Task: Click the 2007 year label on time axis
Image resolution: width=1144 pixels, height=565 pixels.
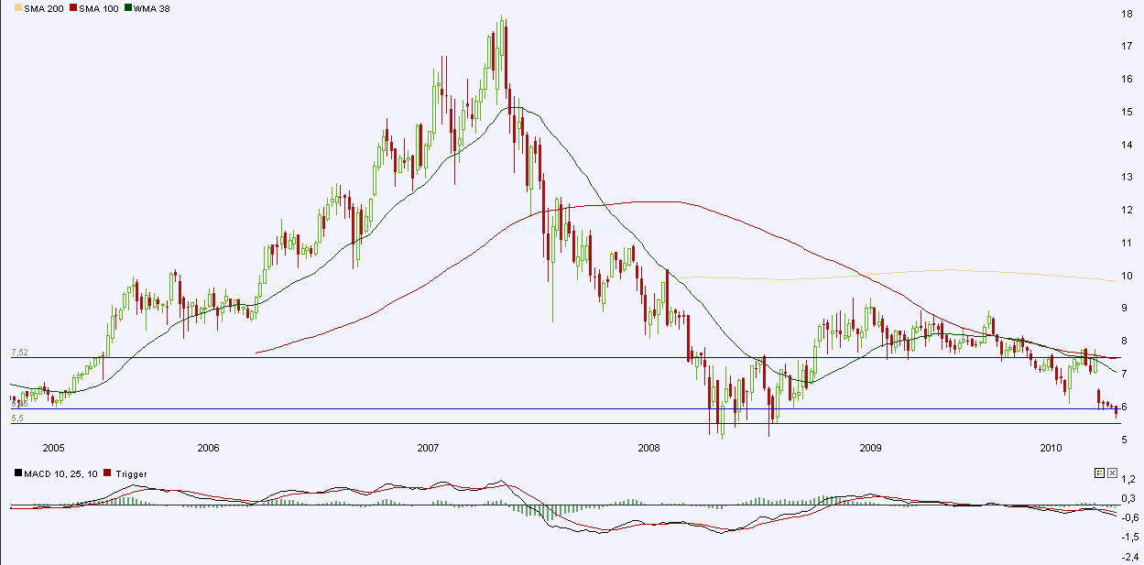Action: pos(428,449)
